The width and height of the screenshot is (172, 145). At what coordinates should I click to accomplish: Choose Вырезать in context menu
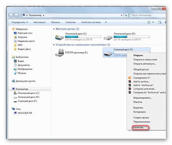[x=138, y=108]
